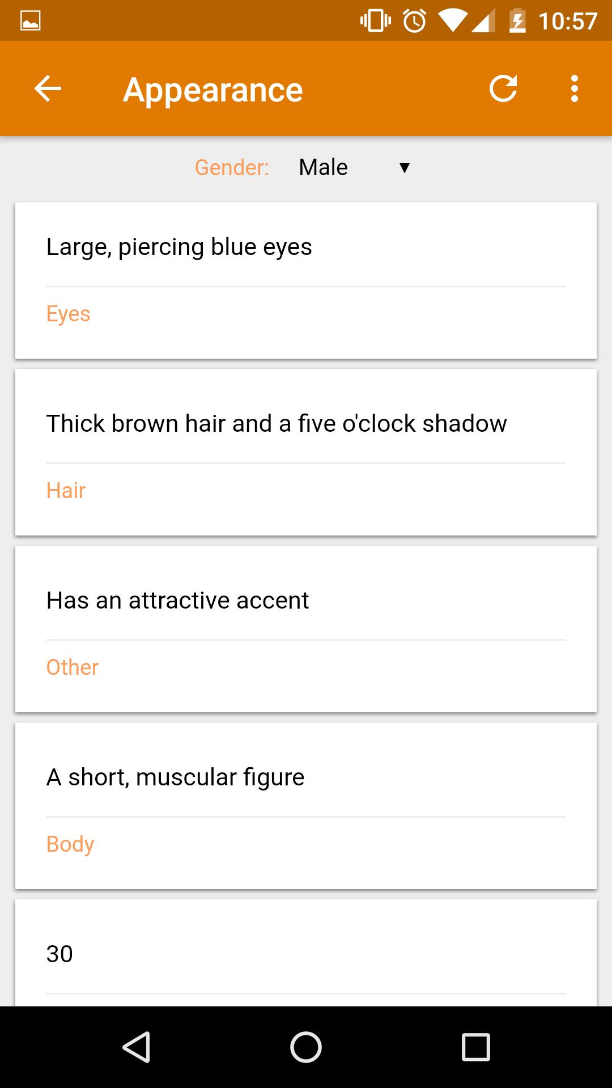
Task: Tap the Other category link
Action: click(x=72, y=667)
